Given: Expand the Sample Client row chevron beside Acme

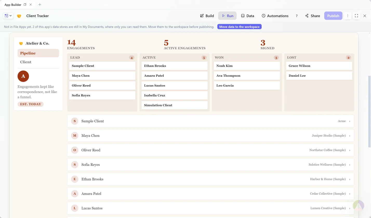Looking at the screenshot, I should 350,121.
